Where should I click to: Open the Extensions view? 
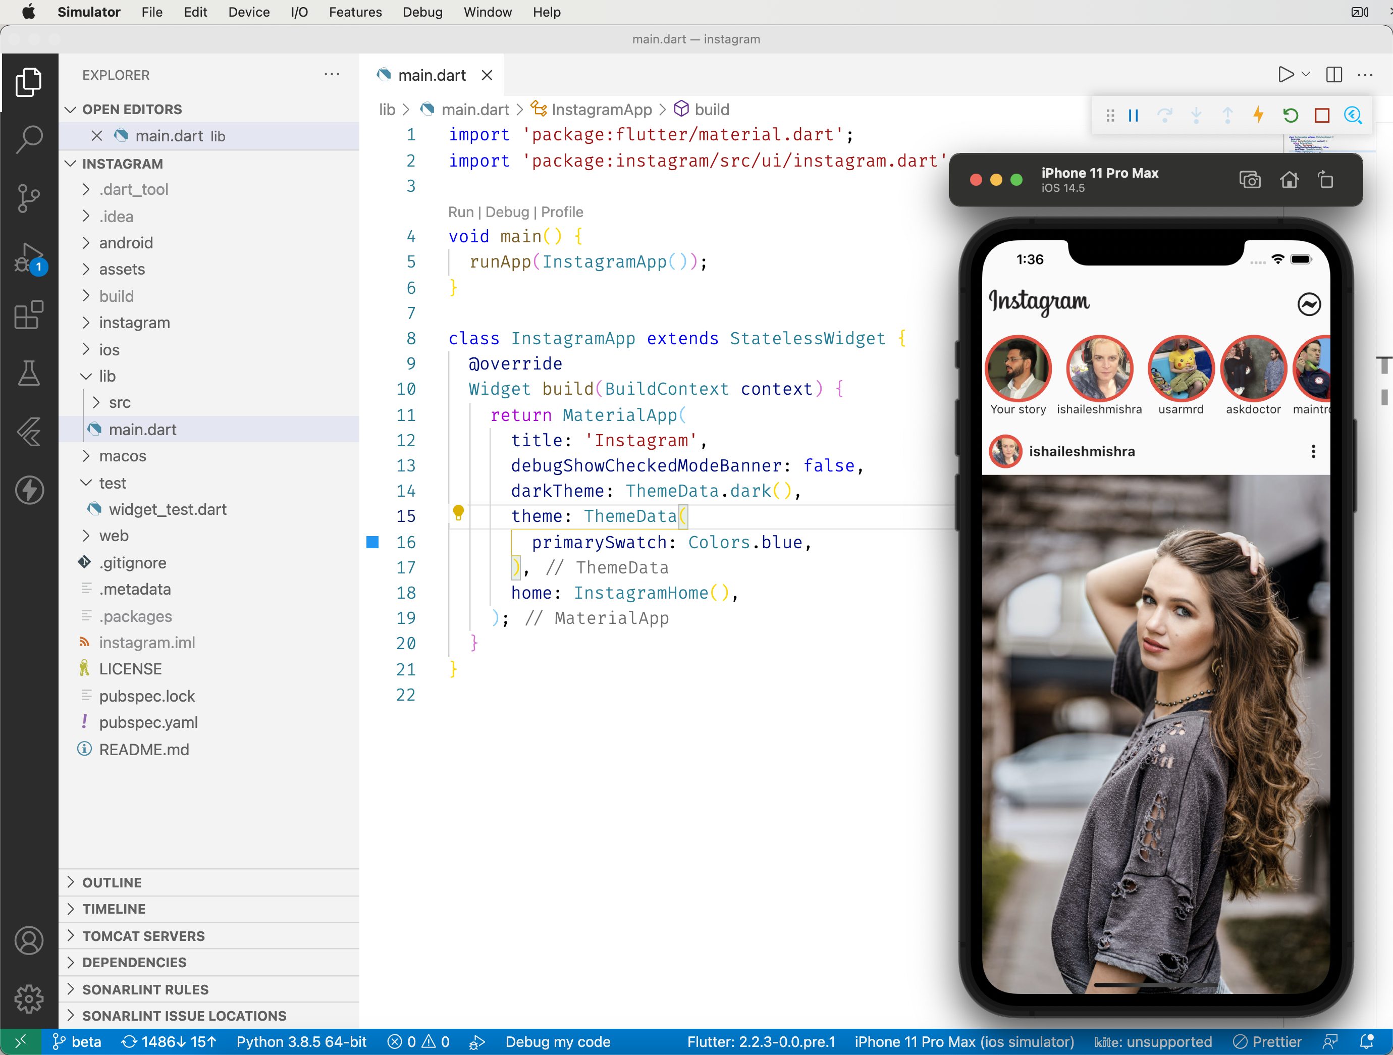click(29, 315)
